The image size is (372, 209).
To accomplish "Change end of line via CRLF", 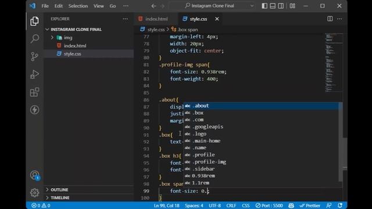I will (231, 206).
